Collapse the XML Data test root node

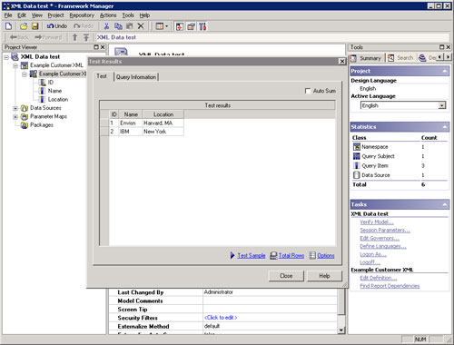[6, 57]
